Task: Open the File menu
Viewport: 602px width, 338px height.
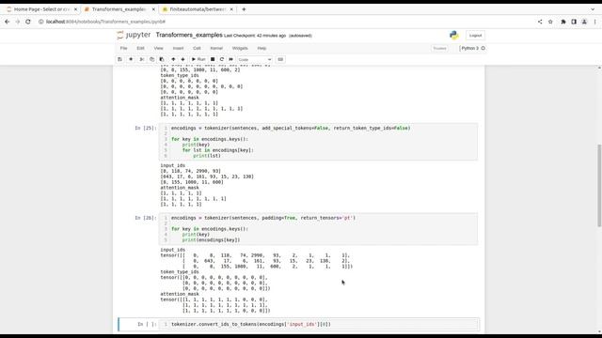Action: pyautogui.click(x=123, y=48)
